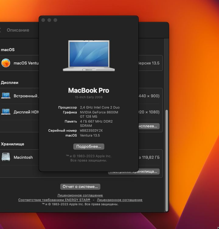
Task: Click the MacBook Pro title text
Action: pyautogui.click(x=89, y=90)
